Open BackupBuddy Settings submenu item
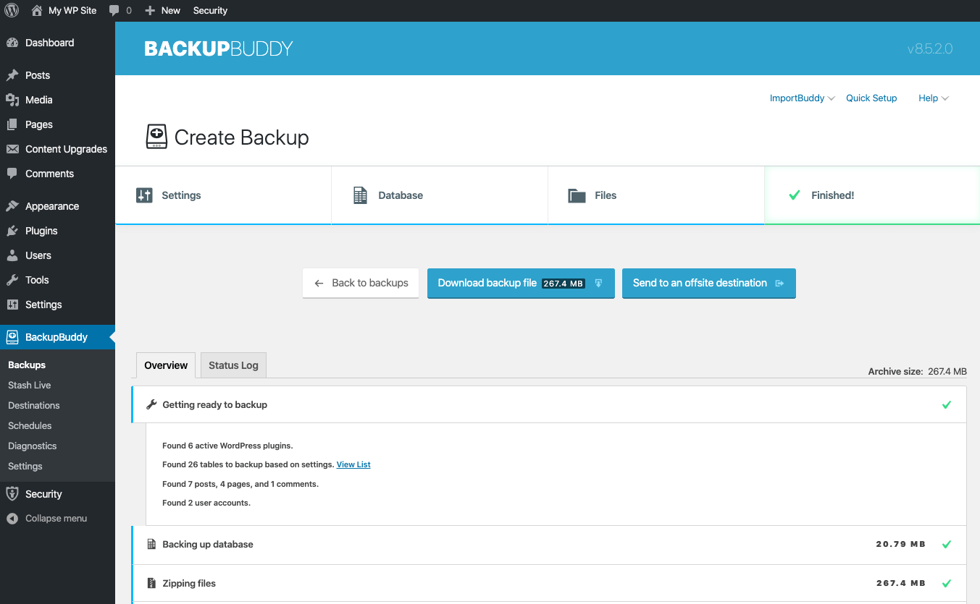 pyautogui.click(x=25, y=467)
